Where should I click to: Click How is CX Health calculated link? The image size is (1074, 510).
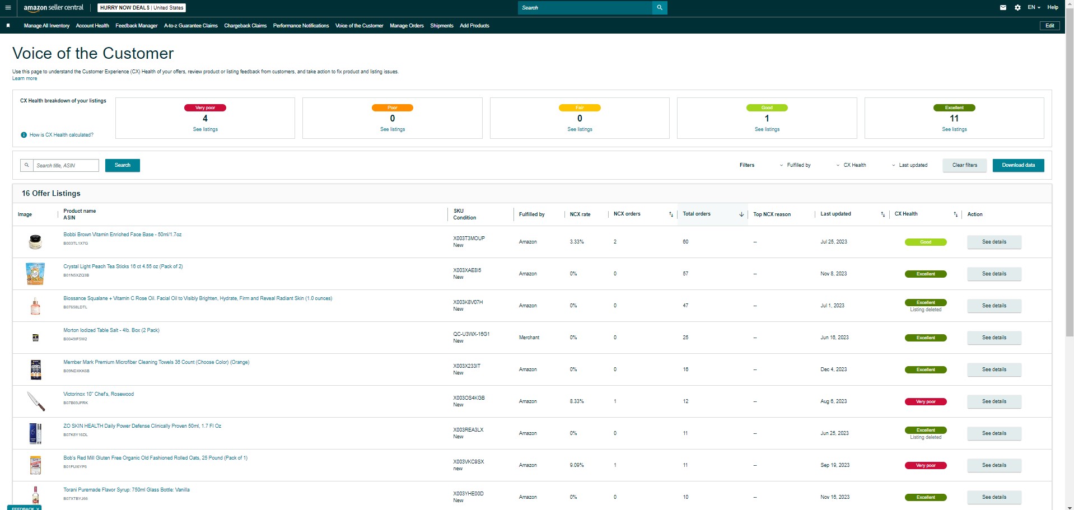pos(62,135)
